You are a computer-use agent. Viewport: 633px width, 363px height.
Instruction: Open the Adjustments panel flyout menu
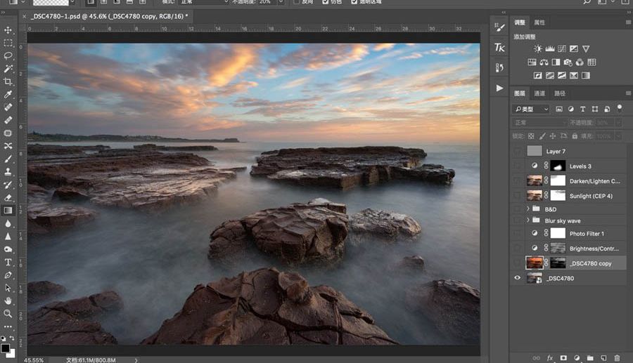pos(628,22)
